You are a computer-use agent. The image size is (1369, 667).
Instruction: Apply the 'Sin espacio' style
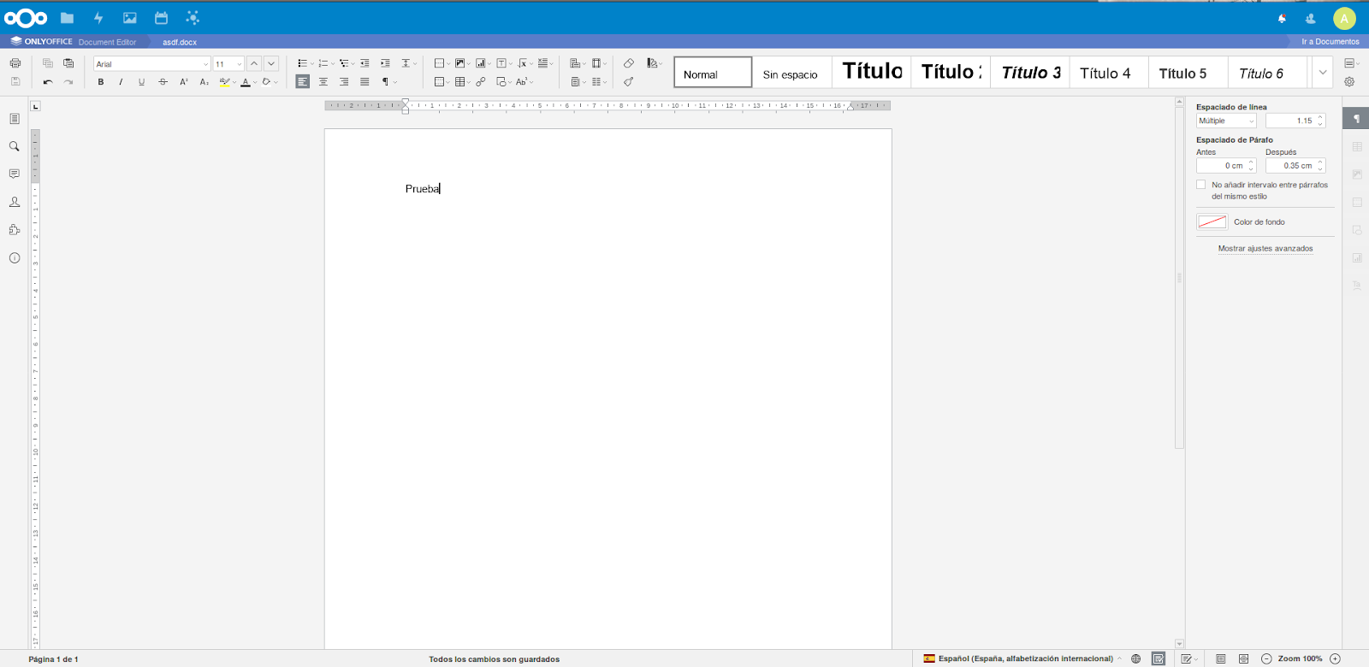pyautogui.click(x=791, y=73)
